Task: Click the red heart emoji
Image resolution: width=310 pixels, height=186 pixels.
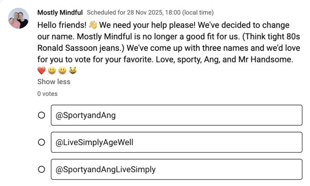Action: point(41,71)
